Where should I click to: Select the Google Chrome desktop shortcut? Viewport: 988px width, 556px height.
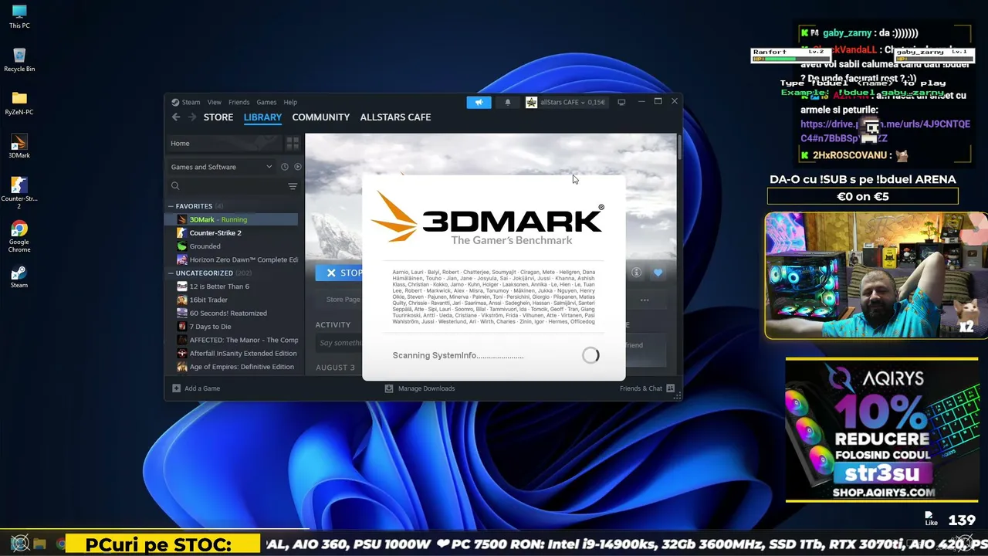[19, 236]
